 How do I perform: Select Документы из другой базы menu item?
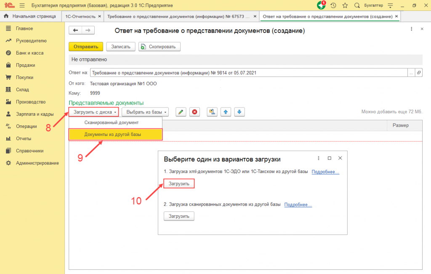coord(115,135)
